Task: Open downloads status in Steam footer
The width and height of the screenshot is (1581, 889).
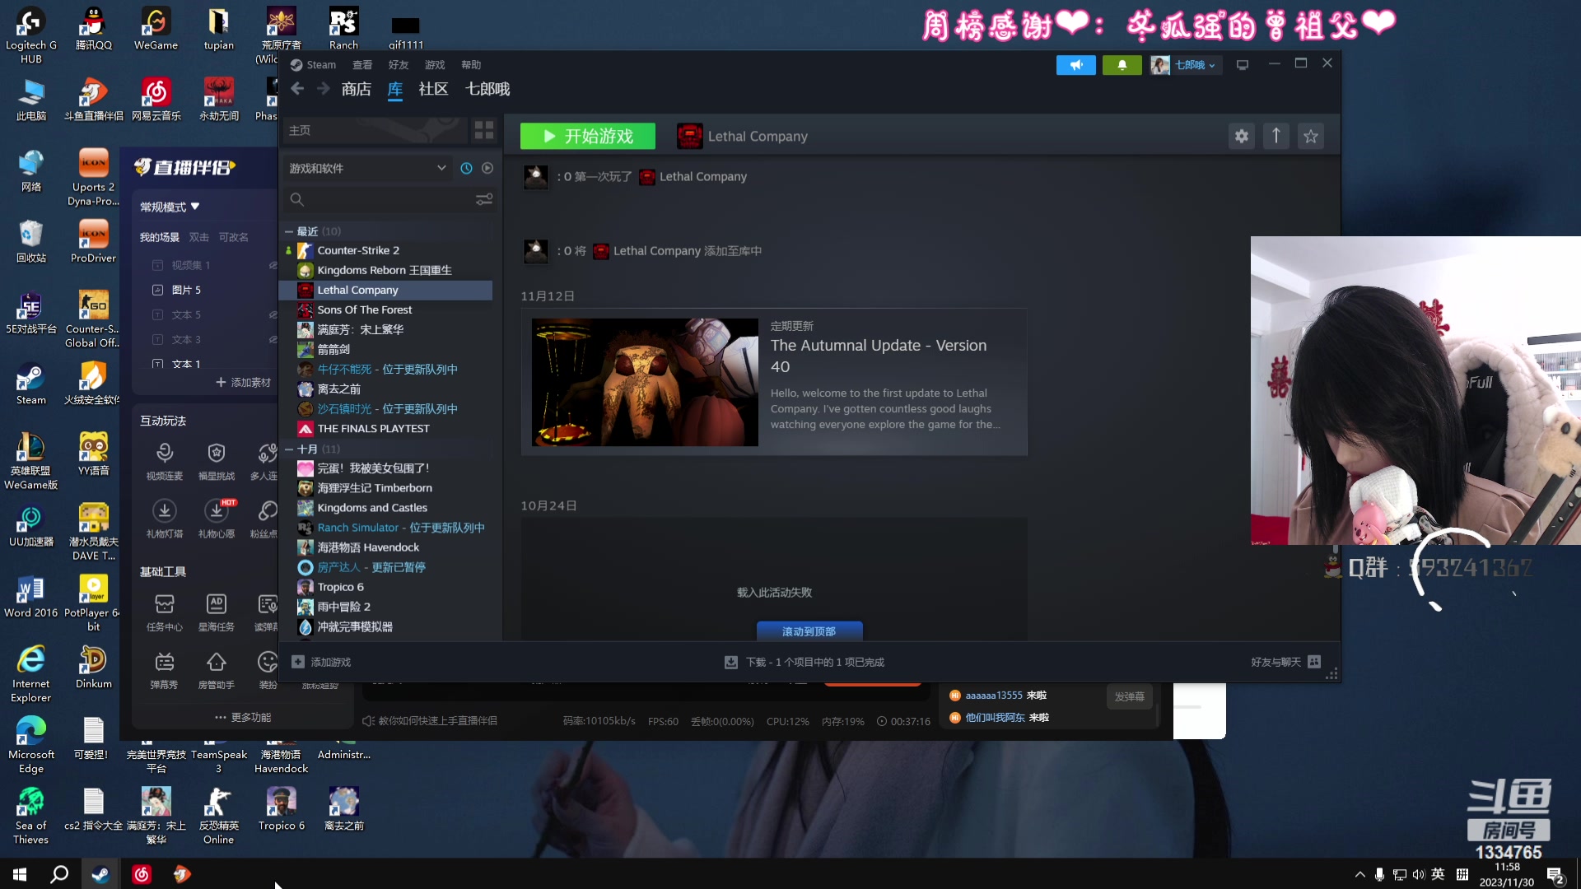Action: coord(804,662)
